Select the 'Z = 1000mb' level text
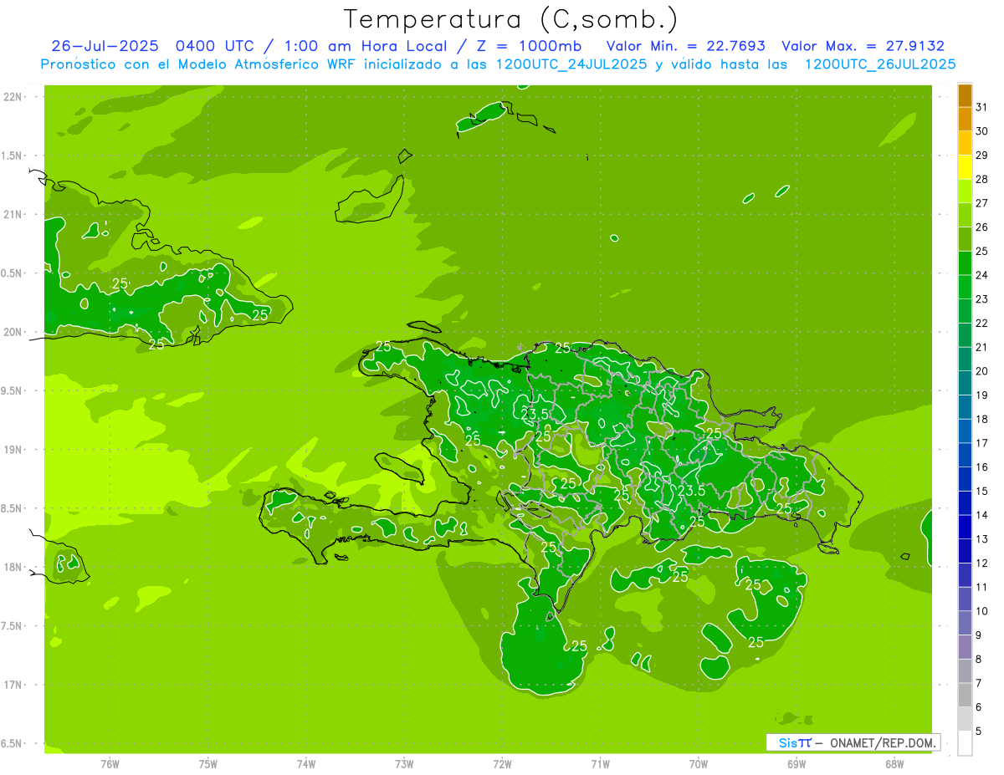 530,46
